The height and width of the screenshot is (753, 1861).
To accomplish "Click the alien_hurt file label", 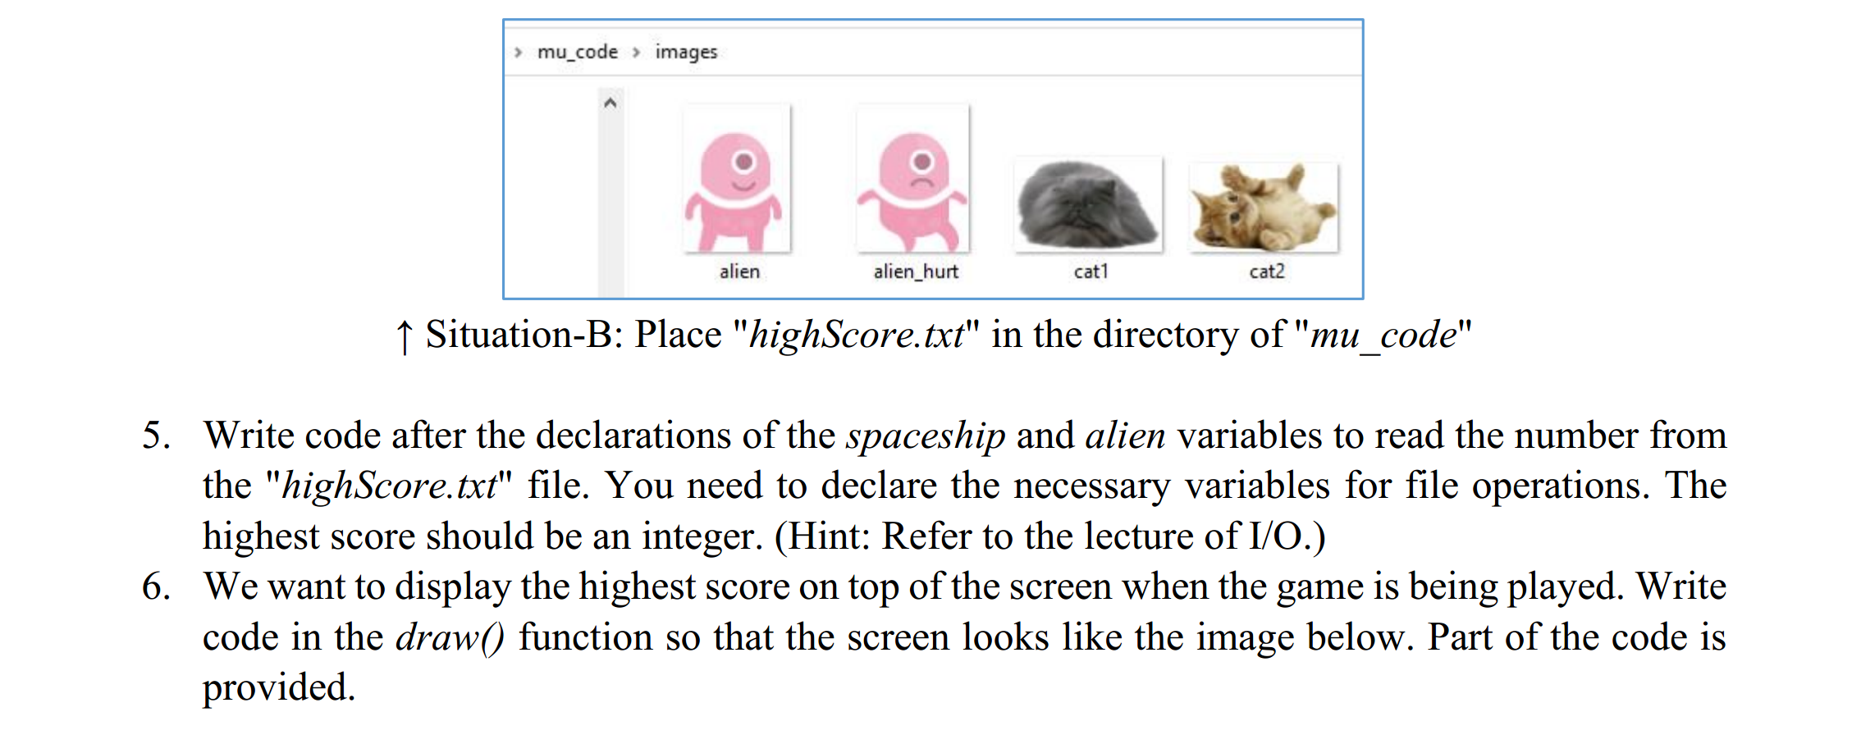I will (914, 272).
